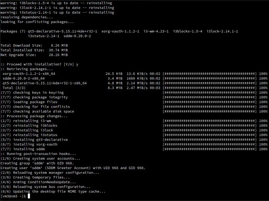Image resolution: width=269 pixels, height=201 pixels.
Task: Click ':: Running post-transaction hooks...' line
Action: pos(38,154)
